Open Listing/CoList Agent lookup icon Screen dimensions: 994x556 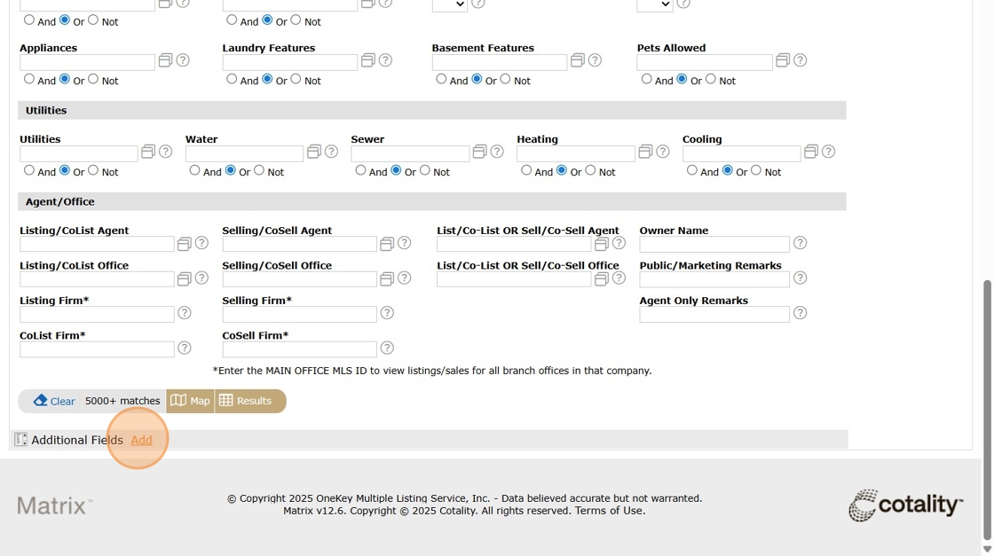point(184,244)
